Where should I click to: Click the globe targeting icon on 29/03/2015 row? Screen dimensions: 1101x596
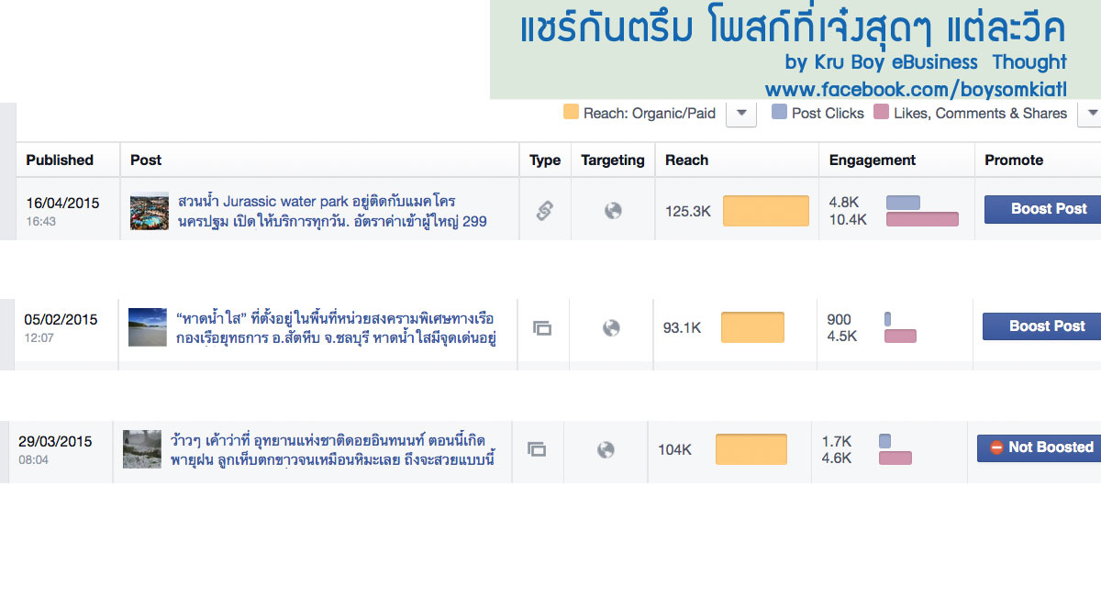coord(605,449)
